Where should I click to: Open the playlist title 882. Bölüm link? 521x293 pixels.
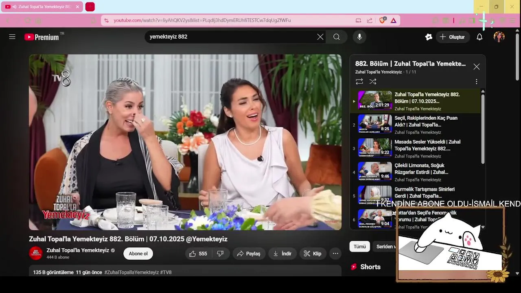(410, 64)
